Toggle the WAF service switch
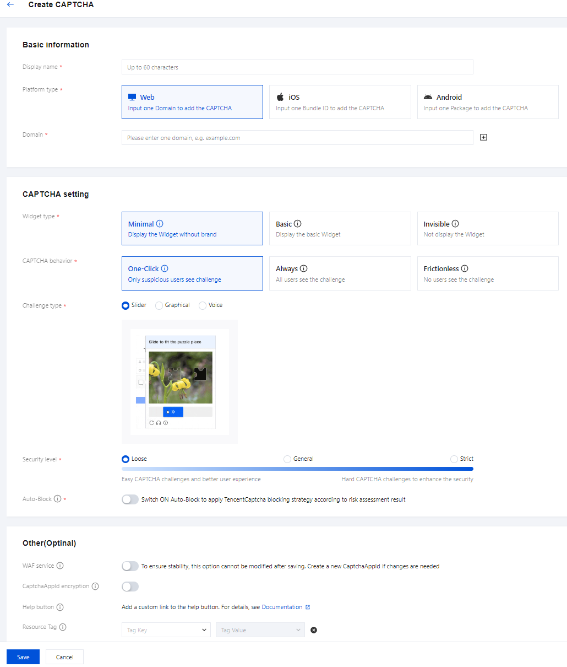Image resolution: width=567 pixels, height=667 pixels. pyautogui.click(x=130, y=566)
